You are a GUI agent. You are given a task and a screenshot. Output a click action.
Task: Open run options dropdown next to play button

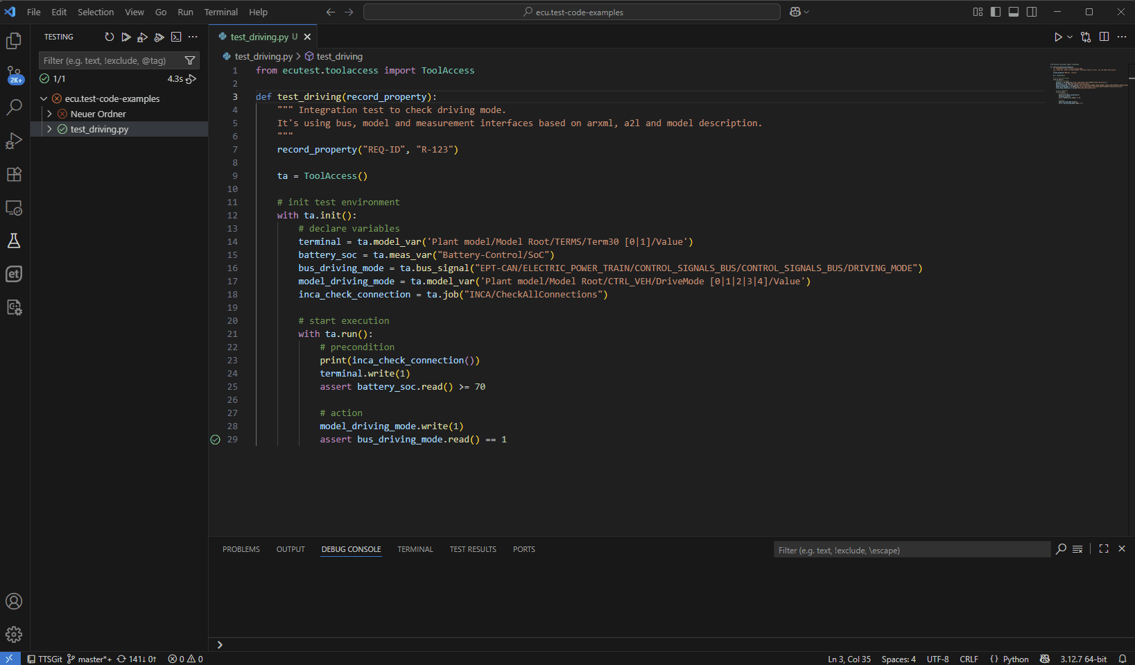click(x=1070, y=37)
